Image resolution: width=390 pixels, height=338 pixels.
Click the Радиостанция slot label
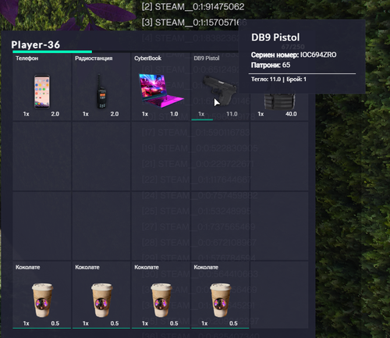point(94,59)
